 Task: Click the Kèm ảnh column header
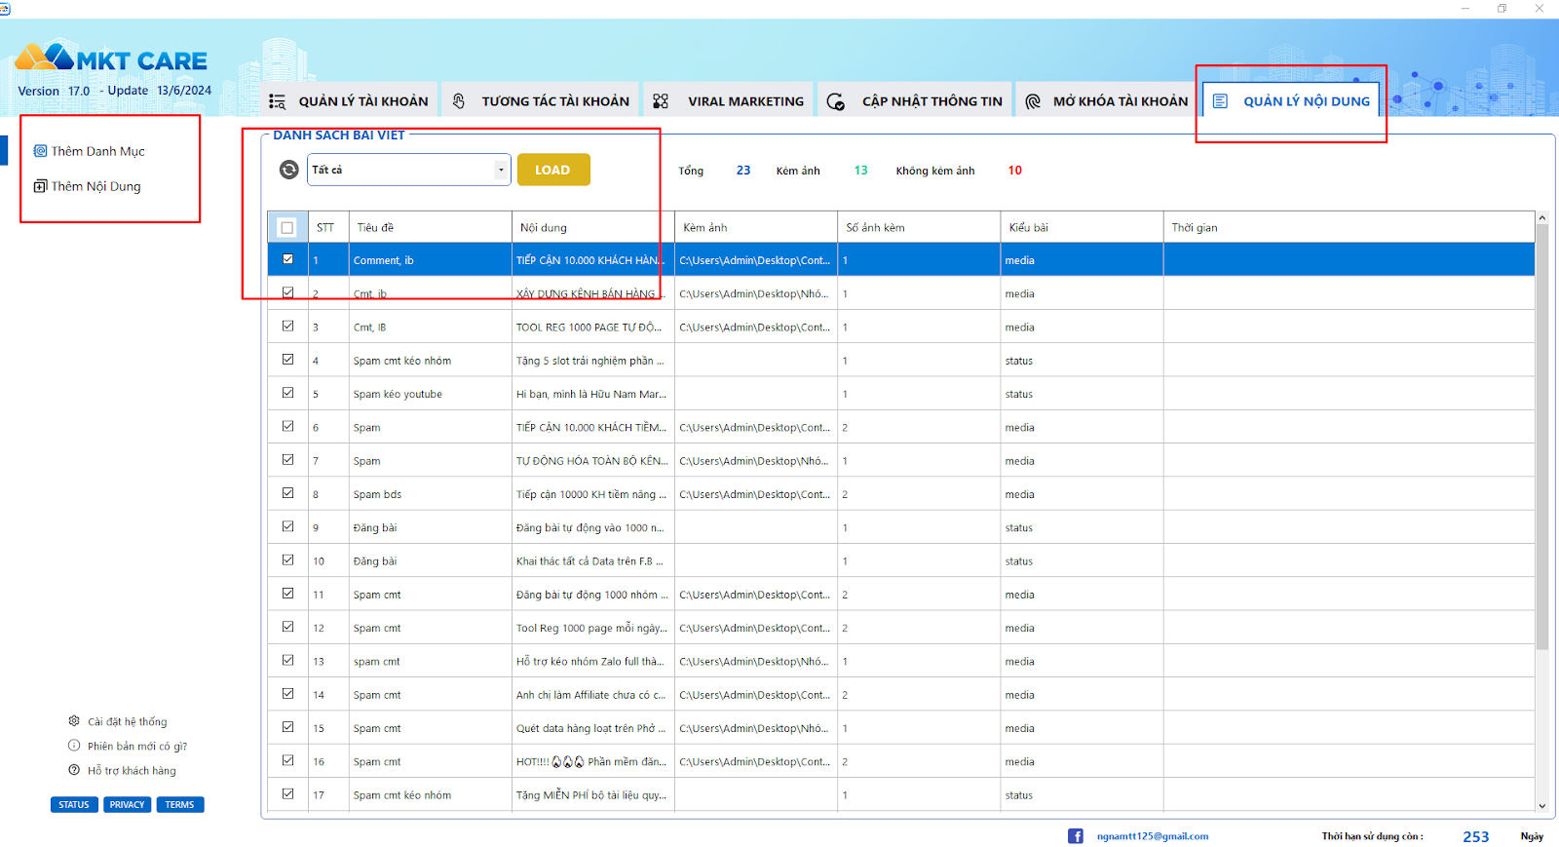coord(756,227)
